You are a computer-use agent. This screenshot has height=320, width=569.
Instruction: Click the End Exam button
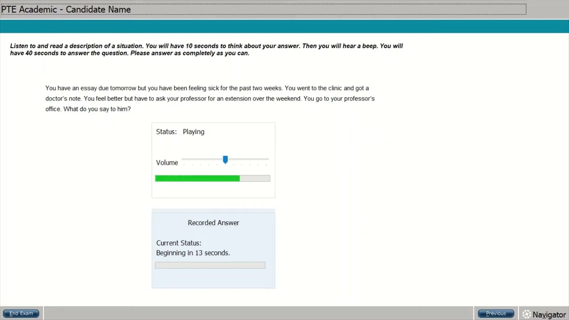coord(21,314)
